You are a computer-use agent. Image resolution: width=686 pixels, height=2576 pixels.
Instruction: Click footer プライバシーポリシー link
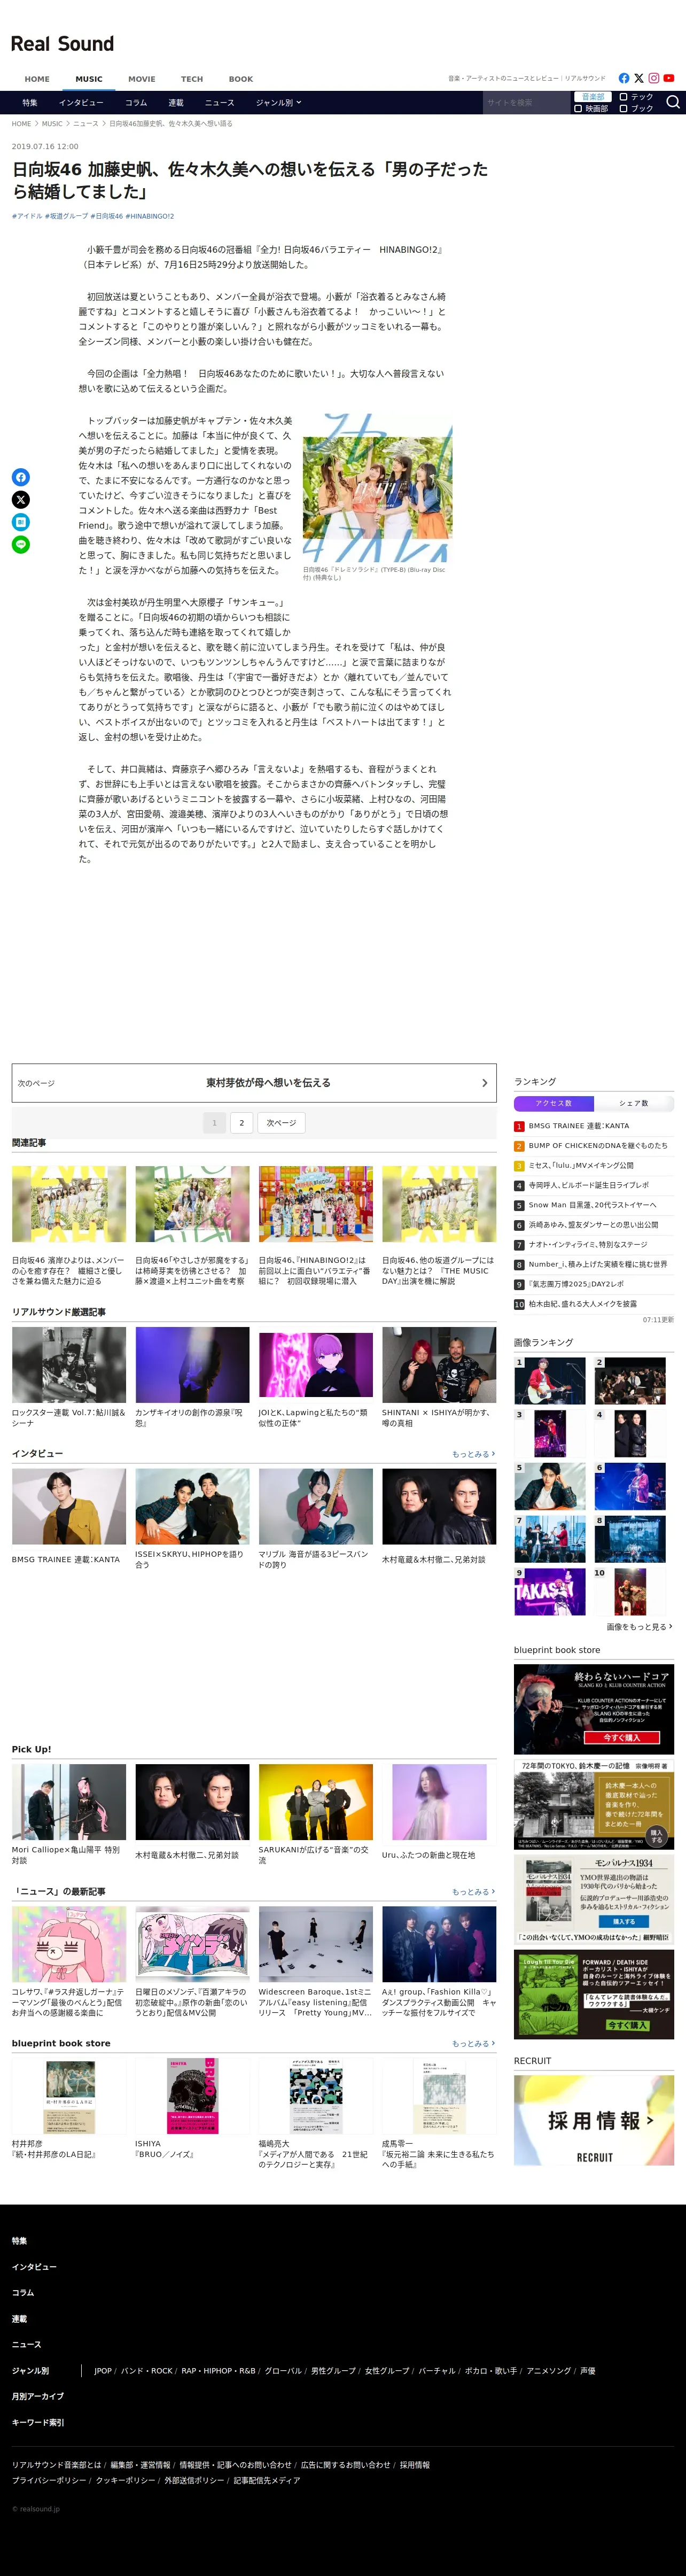pos(48,2480)
